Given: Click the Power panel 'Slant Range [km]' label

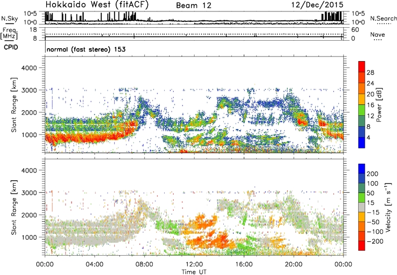Looking at the screenshot, I should [x=14, y=105].
